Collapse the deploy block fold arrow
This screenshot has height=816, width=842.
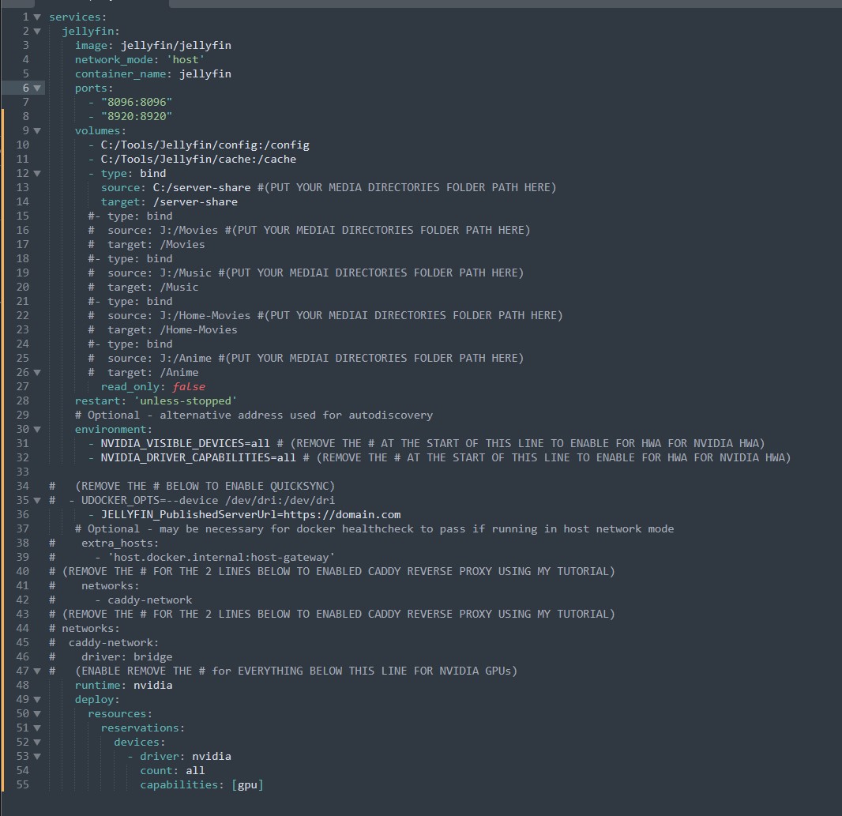click(37, 699)
